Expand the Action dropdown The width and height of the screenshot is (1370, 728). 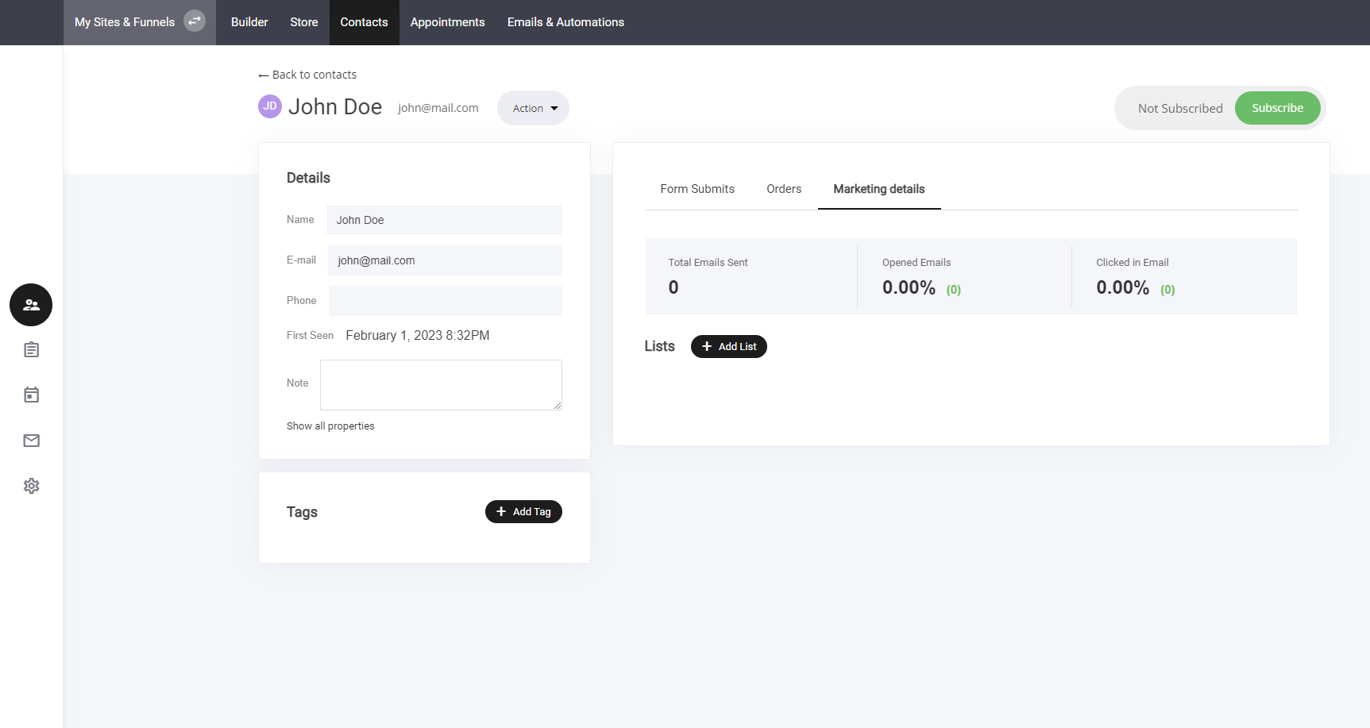coord(533,108)
